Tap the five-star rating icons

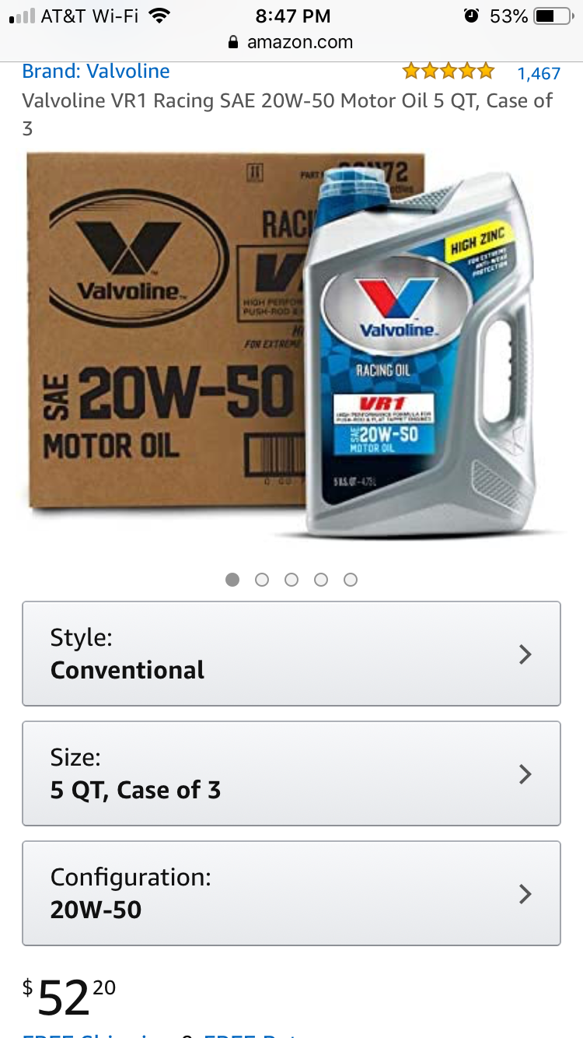coord(448,72)
